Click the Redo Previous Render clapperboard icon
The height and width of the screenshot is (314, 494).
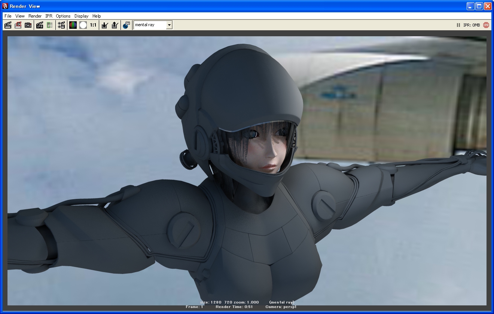coord(8,25)
